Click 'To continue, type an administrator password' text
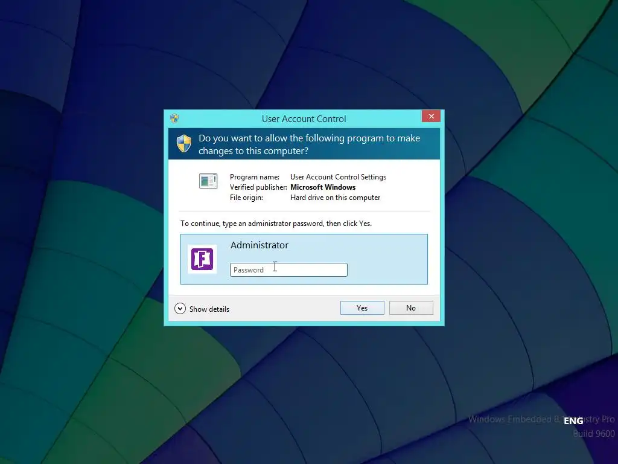This screenshot has width=618, height=464. (x=276, y=224)
